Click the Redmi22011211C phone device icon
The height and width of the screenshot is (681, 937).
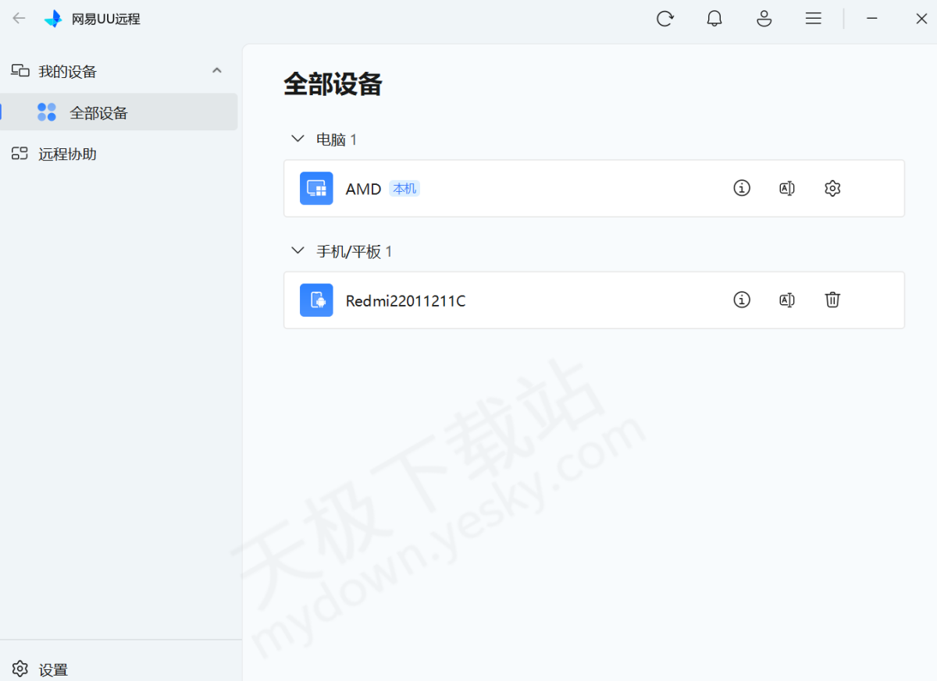[316, 300]
